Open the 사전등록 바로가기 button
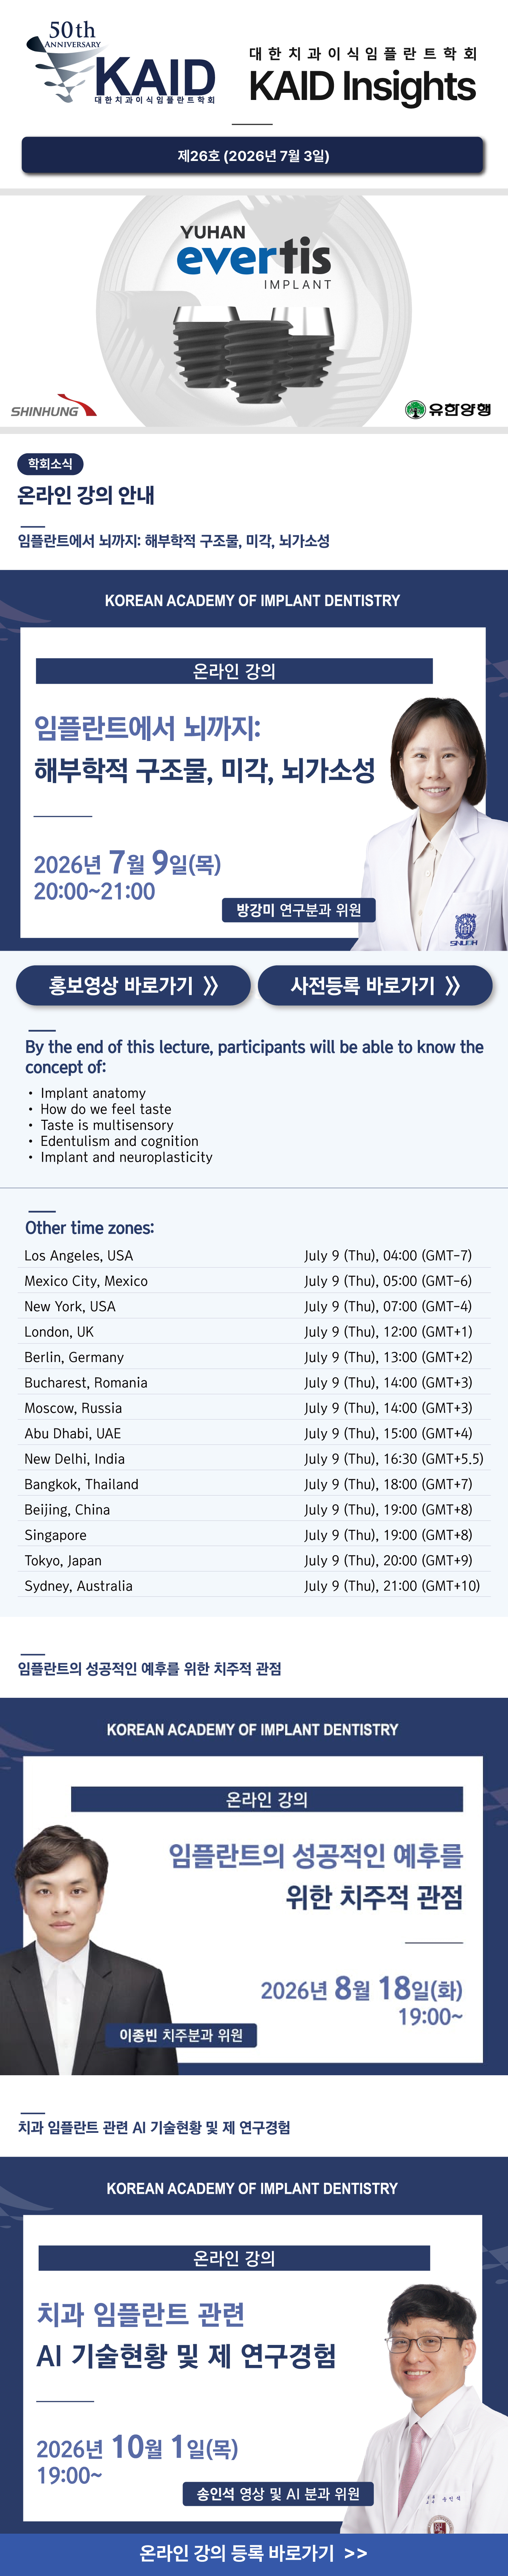 pos(375,985)
